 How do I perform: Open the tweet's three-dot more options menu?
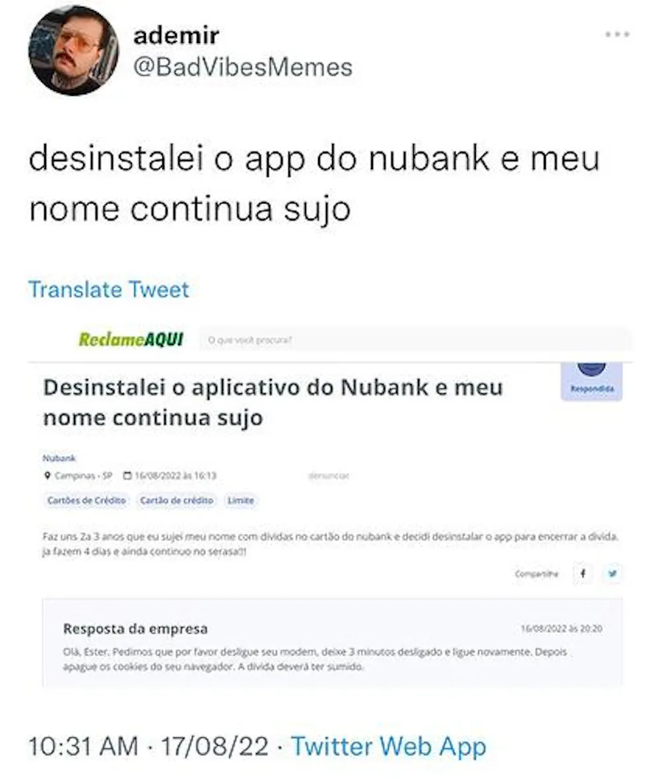pyautogui.click(x=617, y=34)
